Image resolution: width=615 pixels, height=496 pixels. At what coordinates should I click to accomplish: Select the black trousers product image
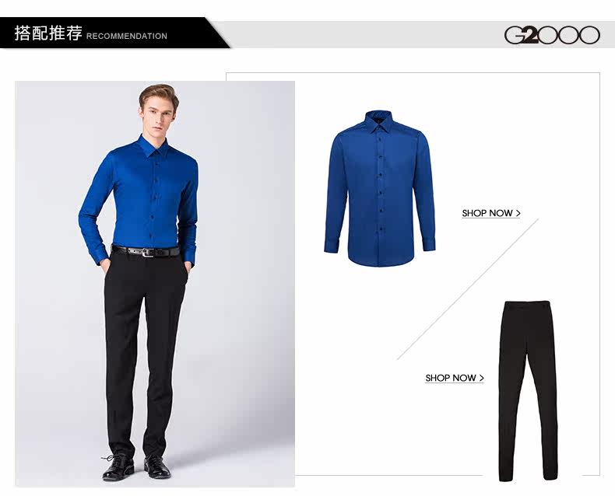click(528, 391)
